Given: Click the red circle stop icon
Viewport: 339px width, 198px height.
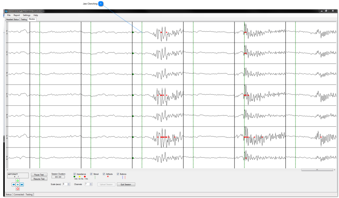Looking at the screenshot, I should pos(18,189).
